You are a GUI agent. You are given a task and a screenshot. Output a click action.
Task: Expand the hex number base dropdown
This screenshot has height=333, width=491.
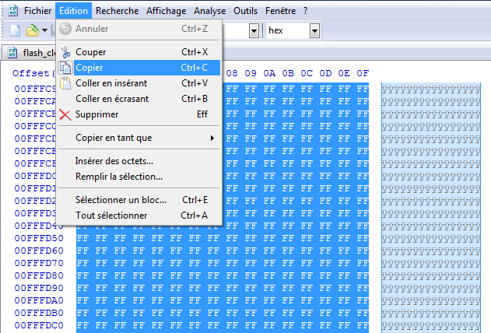tap(314, 31)
